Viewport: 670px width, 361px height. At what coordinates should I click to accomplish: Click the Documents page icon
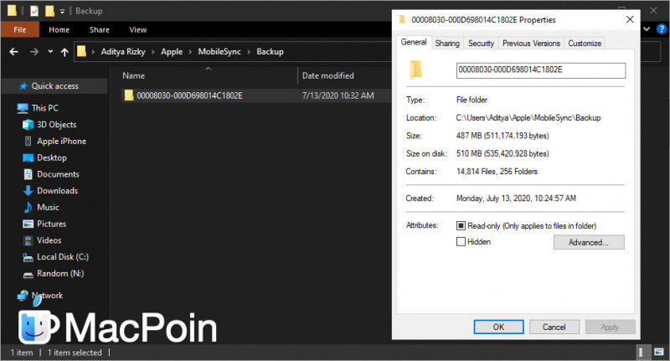point(28,174)
